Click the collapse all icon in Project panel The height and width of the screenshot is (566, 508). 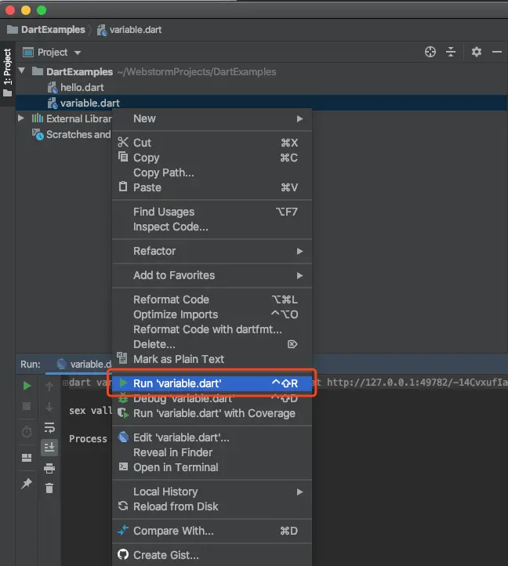451,52
